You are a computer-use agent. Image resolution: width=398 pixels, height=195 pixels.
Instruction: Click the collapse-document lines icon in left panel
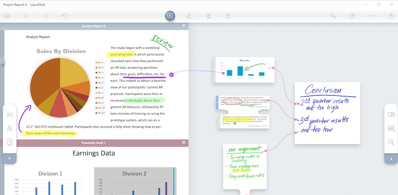10,115
